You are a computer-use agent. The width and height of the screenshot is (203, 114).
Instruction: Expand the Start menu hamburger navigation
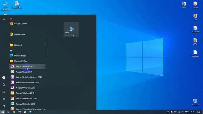point(4,19)
